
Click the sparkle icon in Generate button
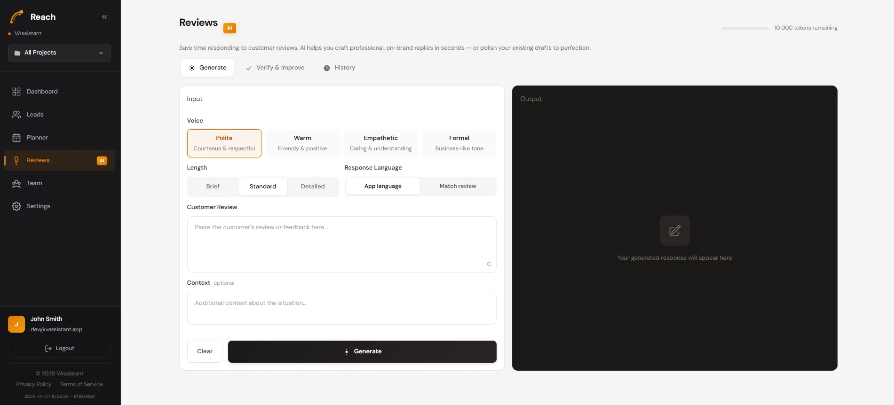click(347, 351)
